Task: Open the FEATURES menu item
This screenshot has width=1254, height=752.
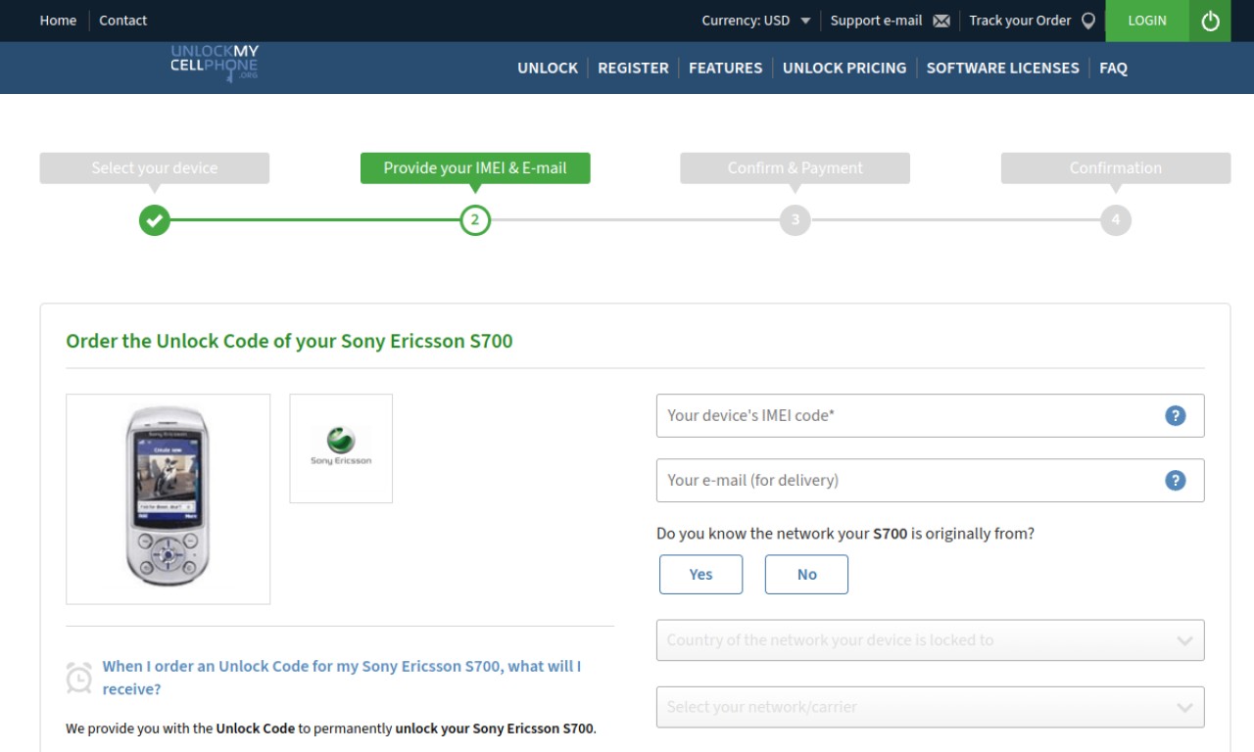Action: coord(725,68)
